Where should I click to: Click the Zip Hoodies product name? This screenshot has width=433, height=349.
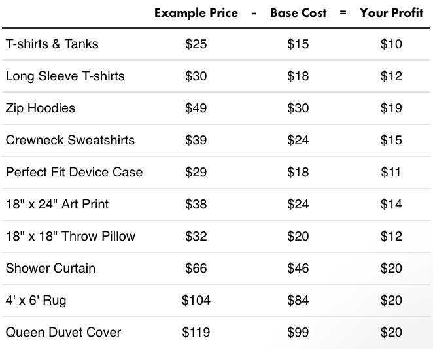(41, 108)
